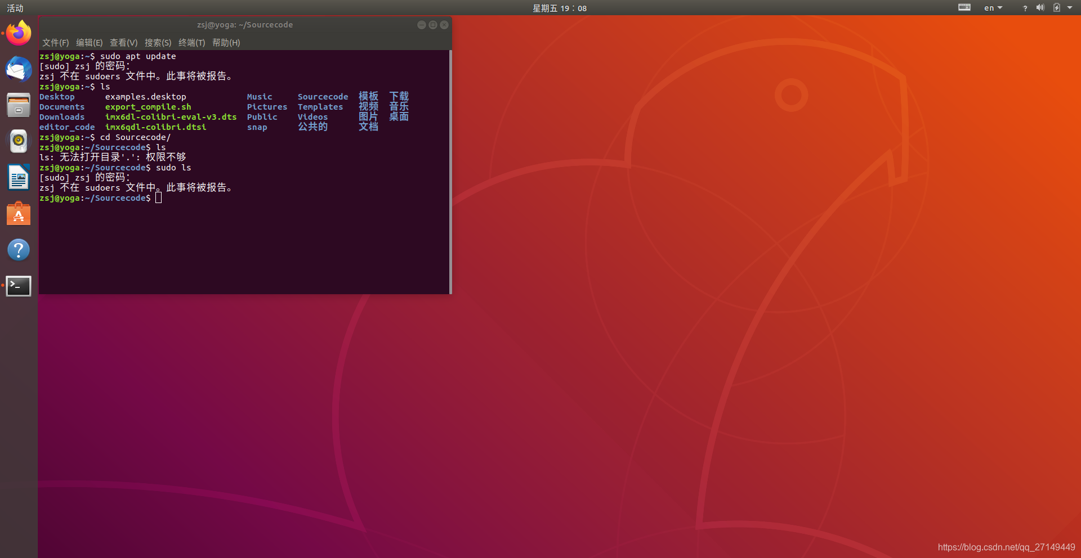
Task: Click the 'sudo ls' command line
Action: tap(115, 168)
